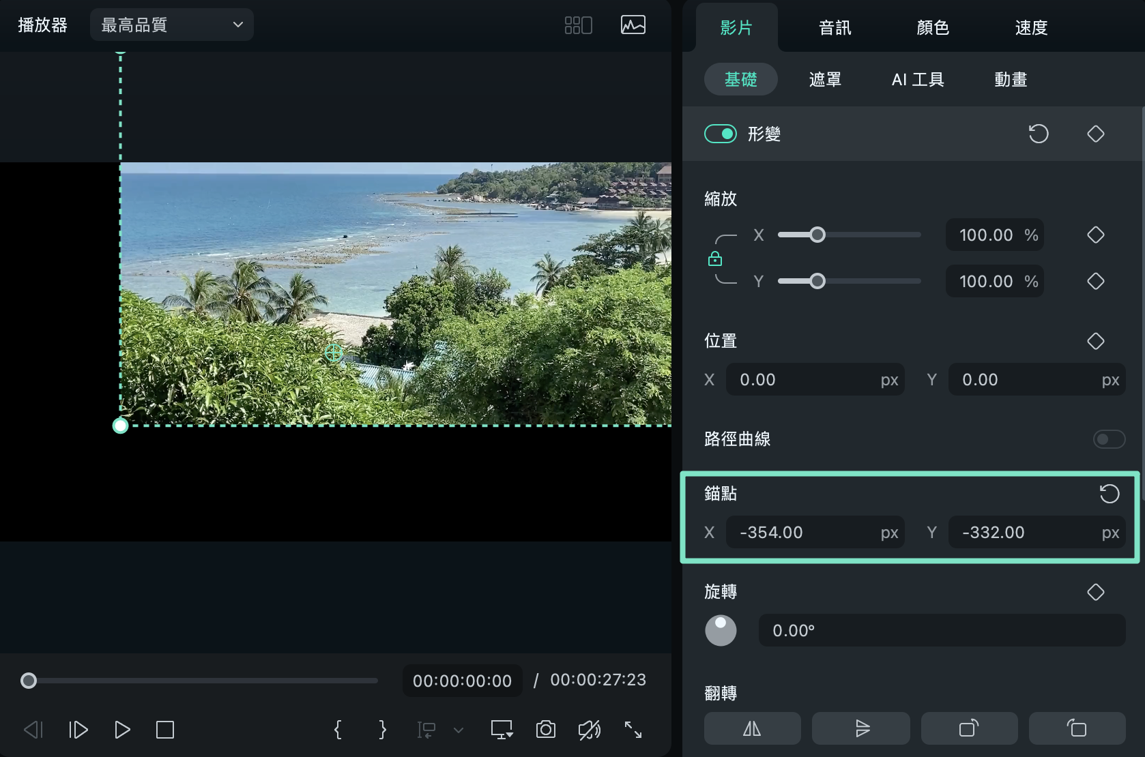This screenshot has height=757, width=1145.
Task: Switch to the 音訊 tab
Action: (835, 28)
